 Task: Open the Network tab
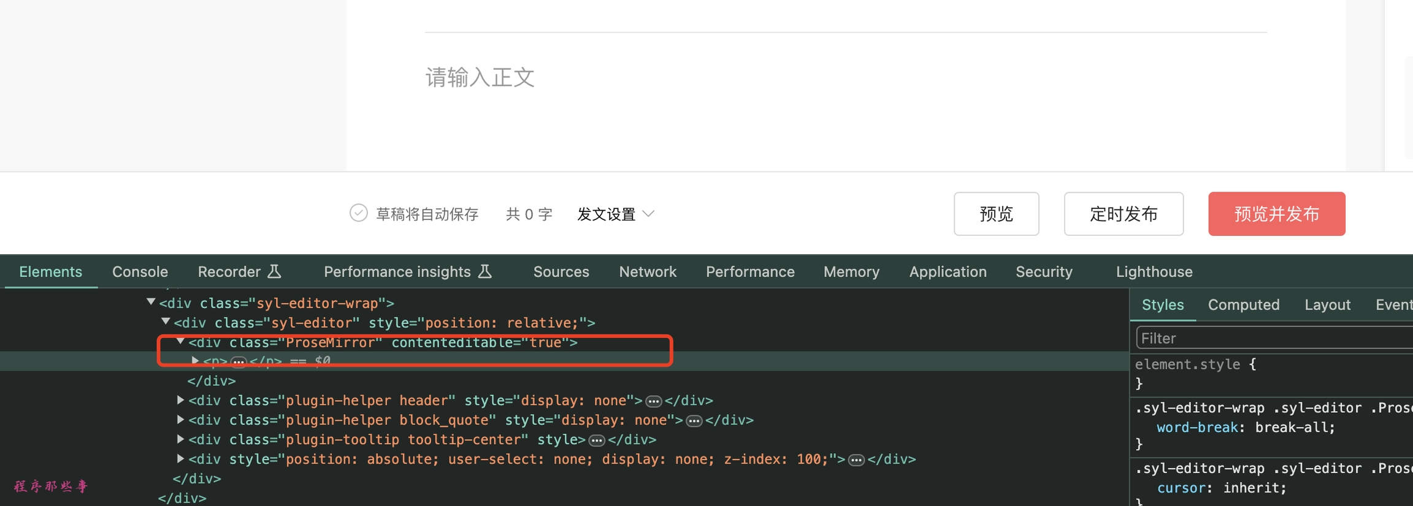tap(648, 271)
